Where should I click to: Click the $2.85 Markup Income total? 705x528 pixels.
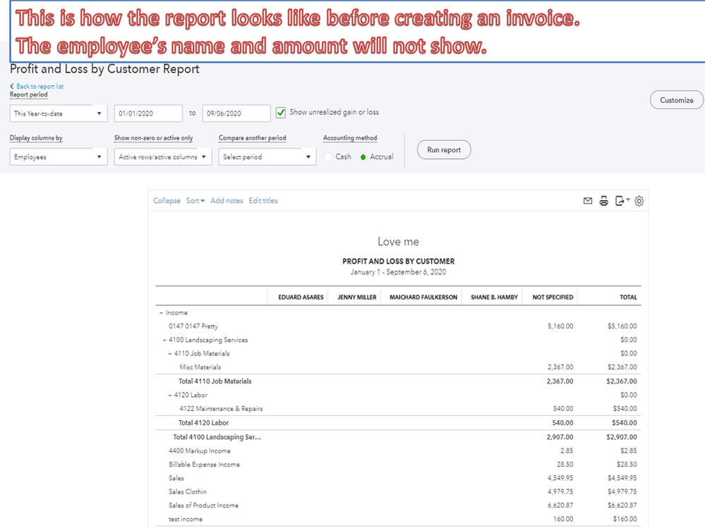coord(629,450)
